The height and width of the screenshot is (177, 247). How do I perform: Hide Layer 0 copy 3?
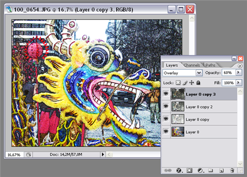166,93
